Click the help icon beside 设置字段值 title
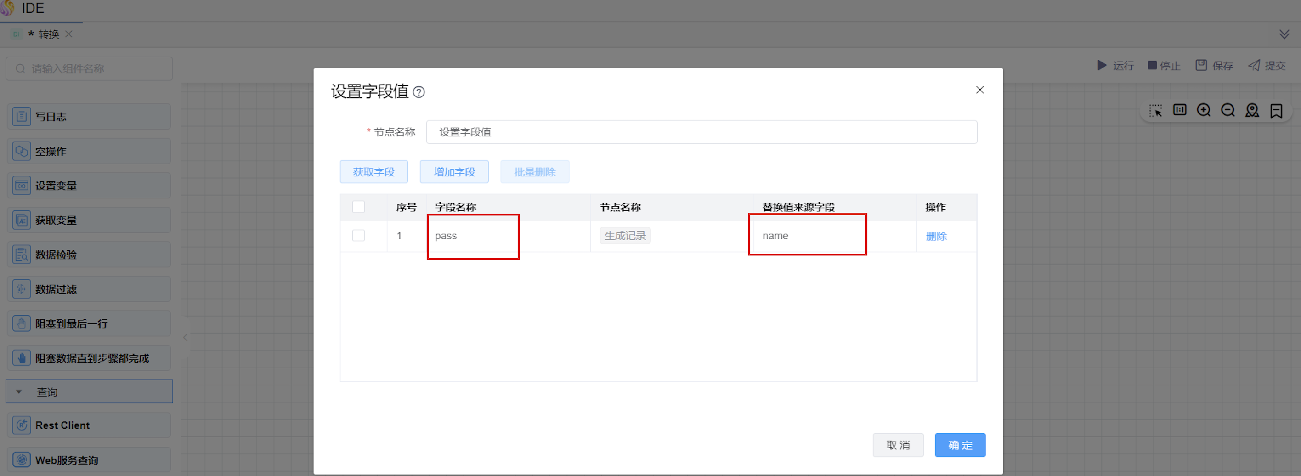 pyautogui.click(x=419, y=92)
